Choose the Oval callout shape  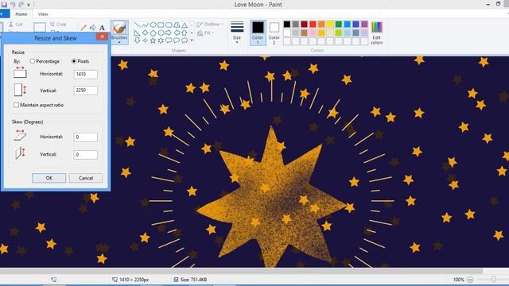[x=177, y=41]
